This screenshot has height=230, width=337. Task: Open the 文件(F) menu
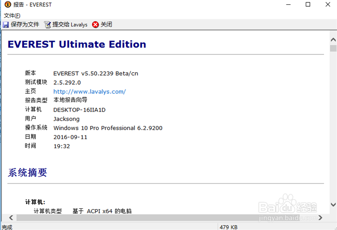click(x=12, y=15)
